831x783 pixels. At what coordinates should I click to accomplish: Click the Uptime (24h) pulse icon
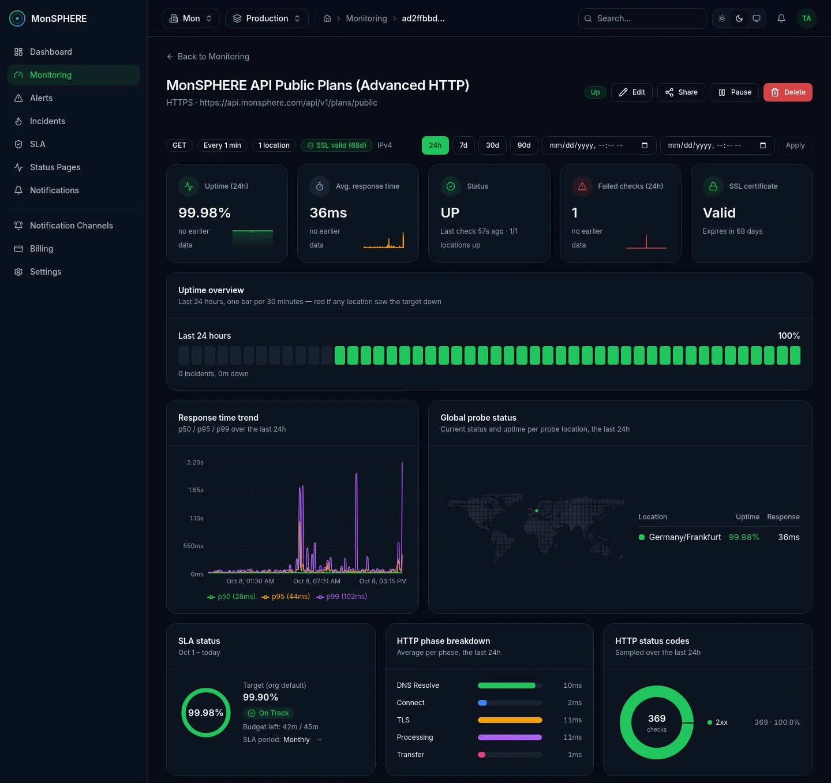tap(189, 186)
